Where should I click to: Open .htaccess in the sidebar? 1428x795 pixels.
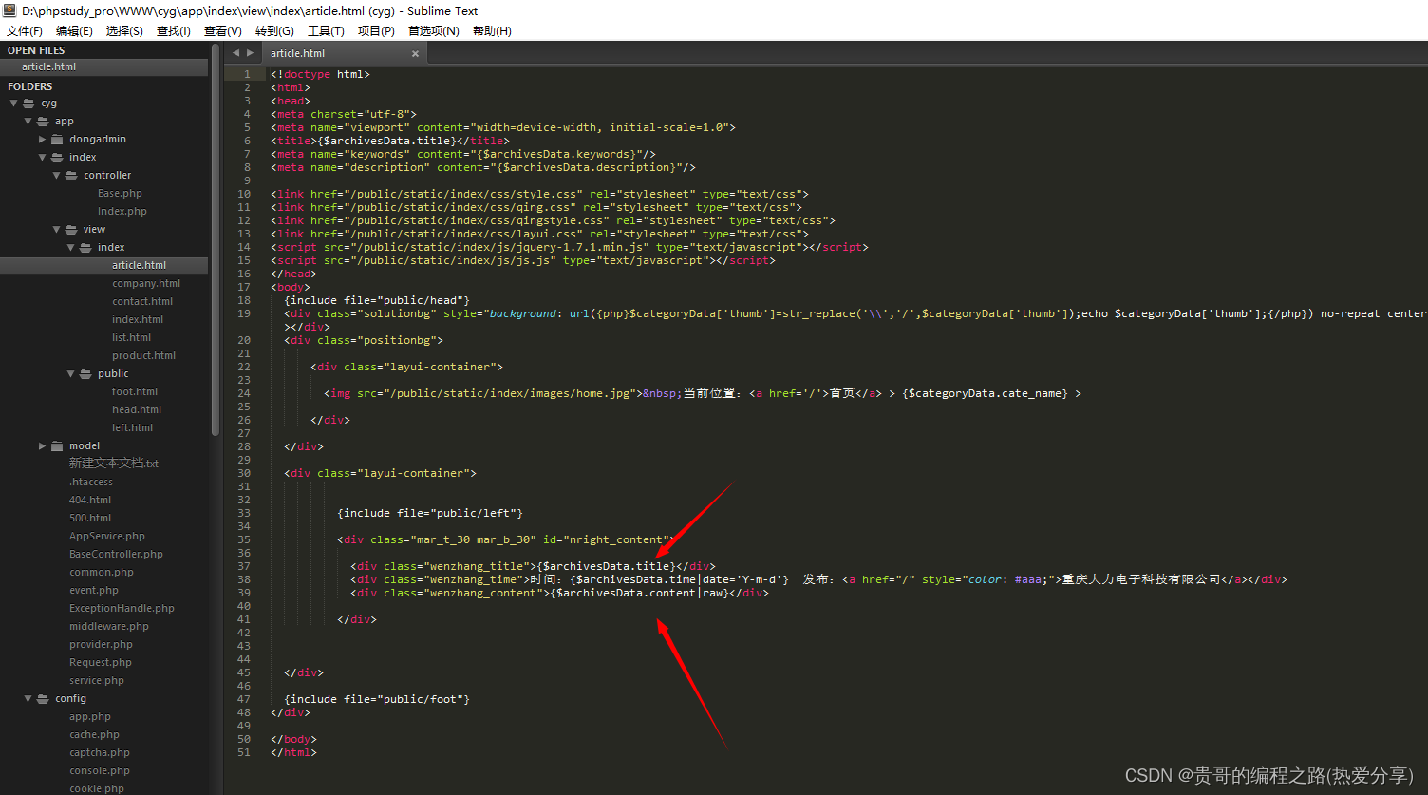(90, 482)
